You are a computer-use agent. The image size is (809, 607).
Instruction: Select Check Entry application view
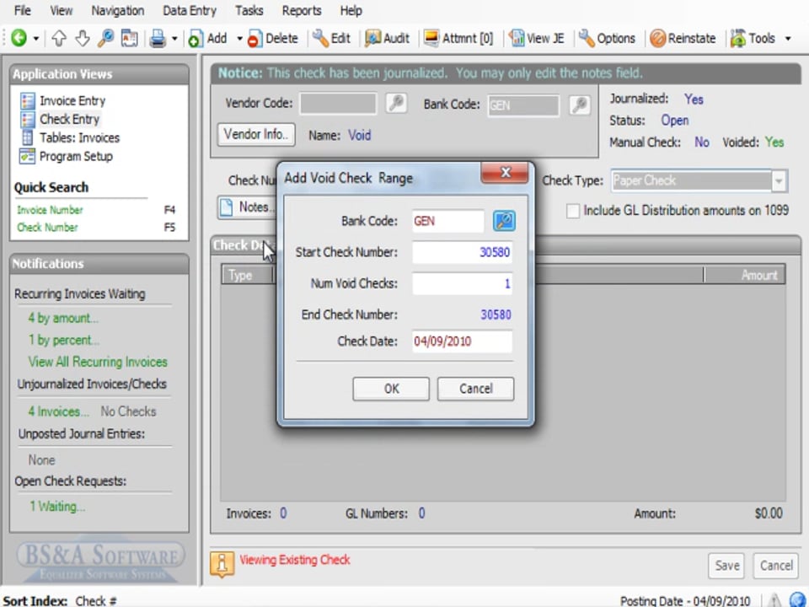(x=60, y=119)
